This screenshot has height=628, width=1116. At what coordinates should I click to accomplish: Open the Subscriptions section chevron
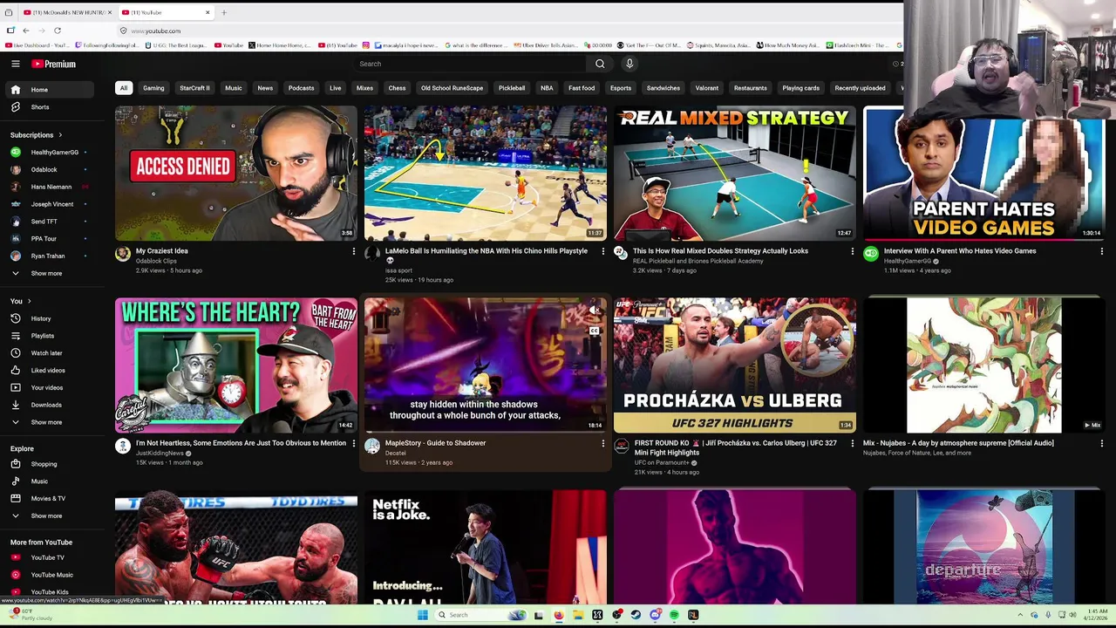click(60, 135)
